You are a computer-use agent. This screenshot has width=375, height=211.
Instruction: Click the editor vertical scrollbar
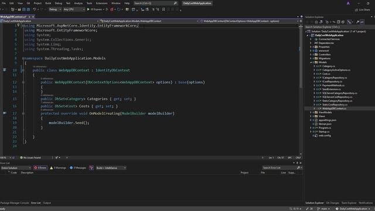[x=301, y=90]
